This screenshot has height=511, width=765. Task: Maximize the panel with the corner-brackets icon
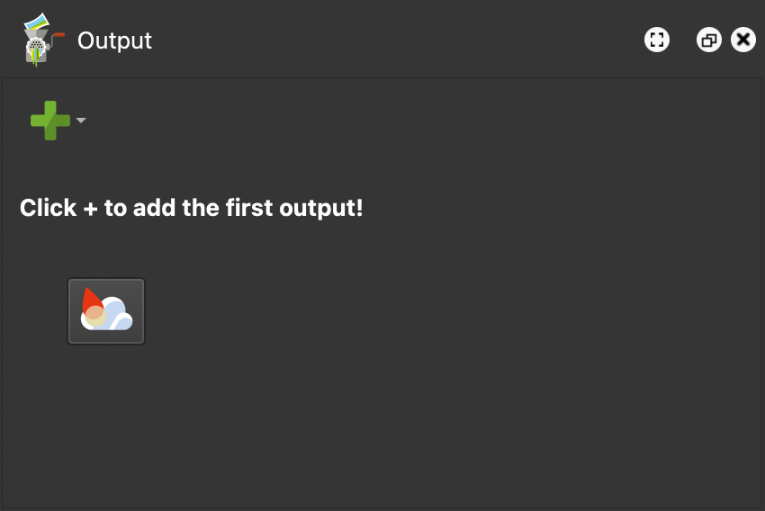tap(657, 40)
